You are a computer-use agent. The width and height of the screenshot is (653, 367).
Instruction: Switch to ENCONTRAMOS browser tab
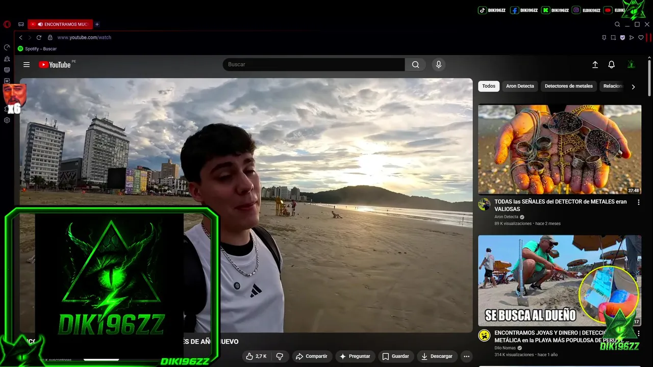61,24
